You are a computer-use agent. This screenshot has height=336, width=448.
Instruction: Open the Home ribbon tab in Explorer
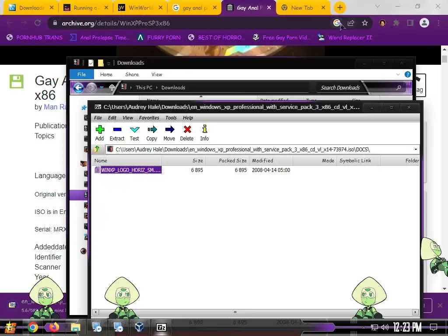[106, 74]
